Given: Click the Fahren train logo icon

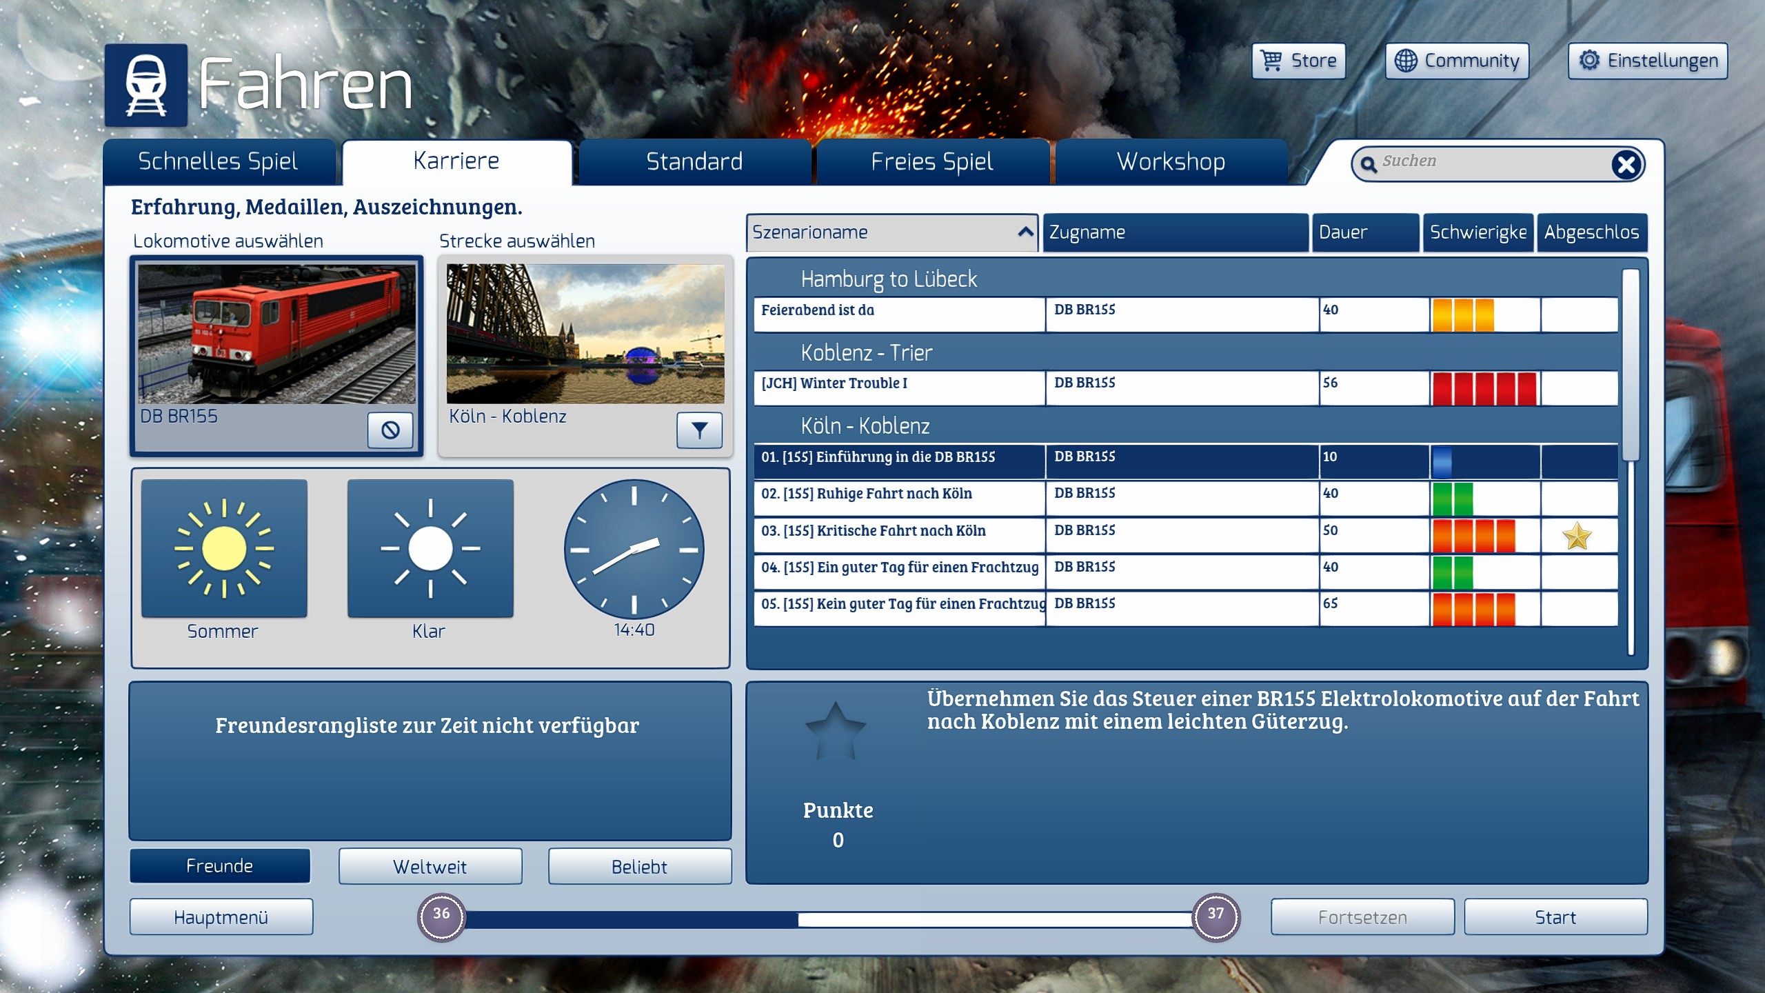Looking at the screenshot, I should point(146,85).
